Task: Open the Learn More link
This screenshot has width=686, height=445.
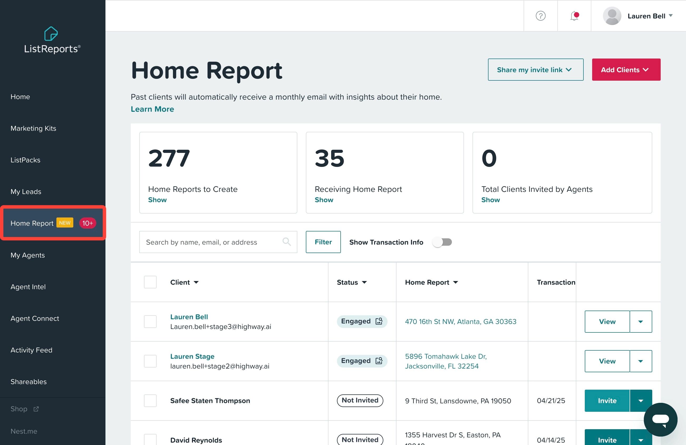Action: coord(152,109)
